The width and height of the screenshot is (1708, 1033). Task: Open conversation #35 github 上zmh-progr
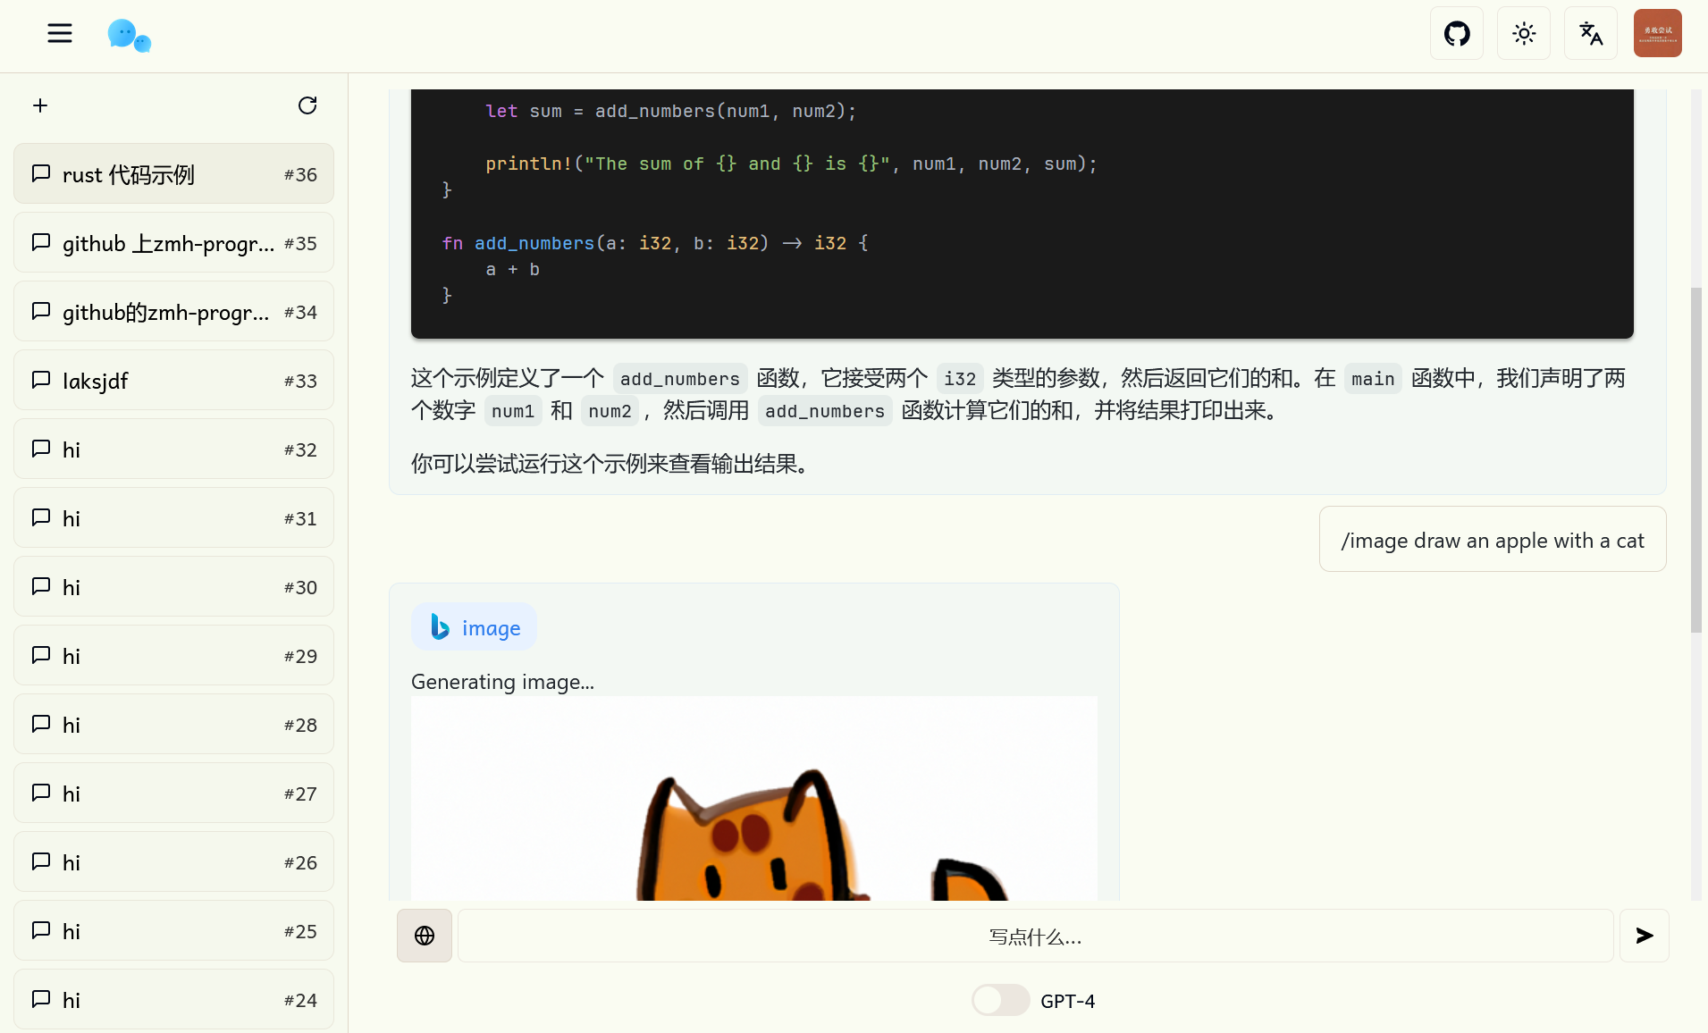(173, 243)
